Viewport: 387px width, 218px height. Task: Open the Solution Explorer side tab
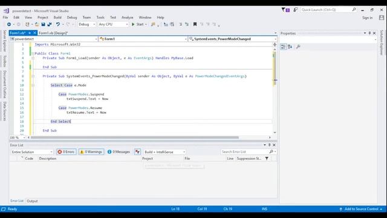coord(382,42)
